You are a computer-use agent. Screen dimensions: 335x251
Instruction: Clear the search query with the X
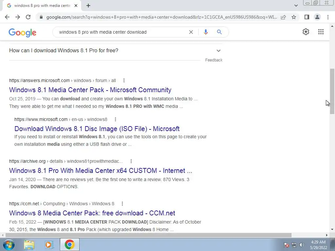[x=191, y=32]
